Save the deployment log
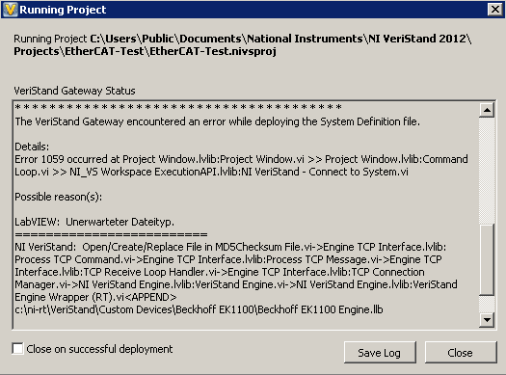Image resolution: width=506 pixels, height=375 pixels. 380,353
